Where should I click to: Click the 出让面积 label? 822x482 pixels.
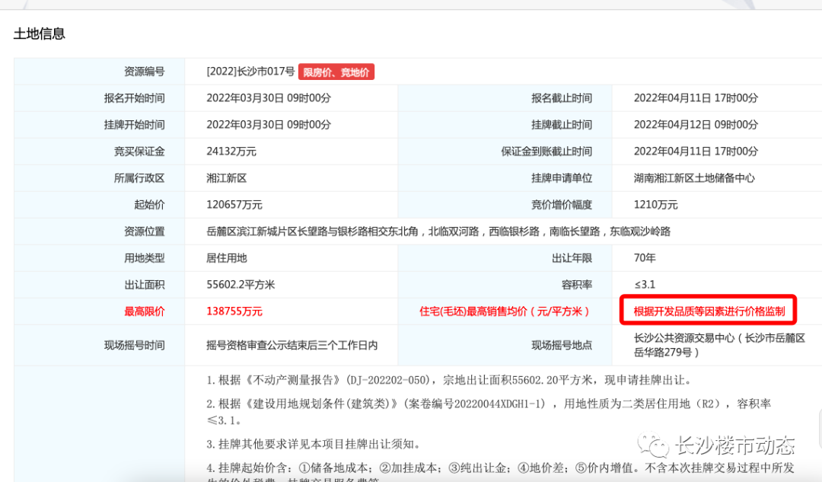tap(144, 285)
